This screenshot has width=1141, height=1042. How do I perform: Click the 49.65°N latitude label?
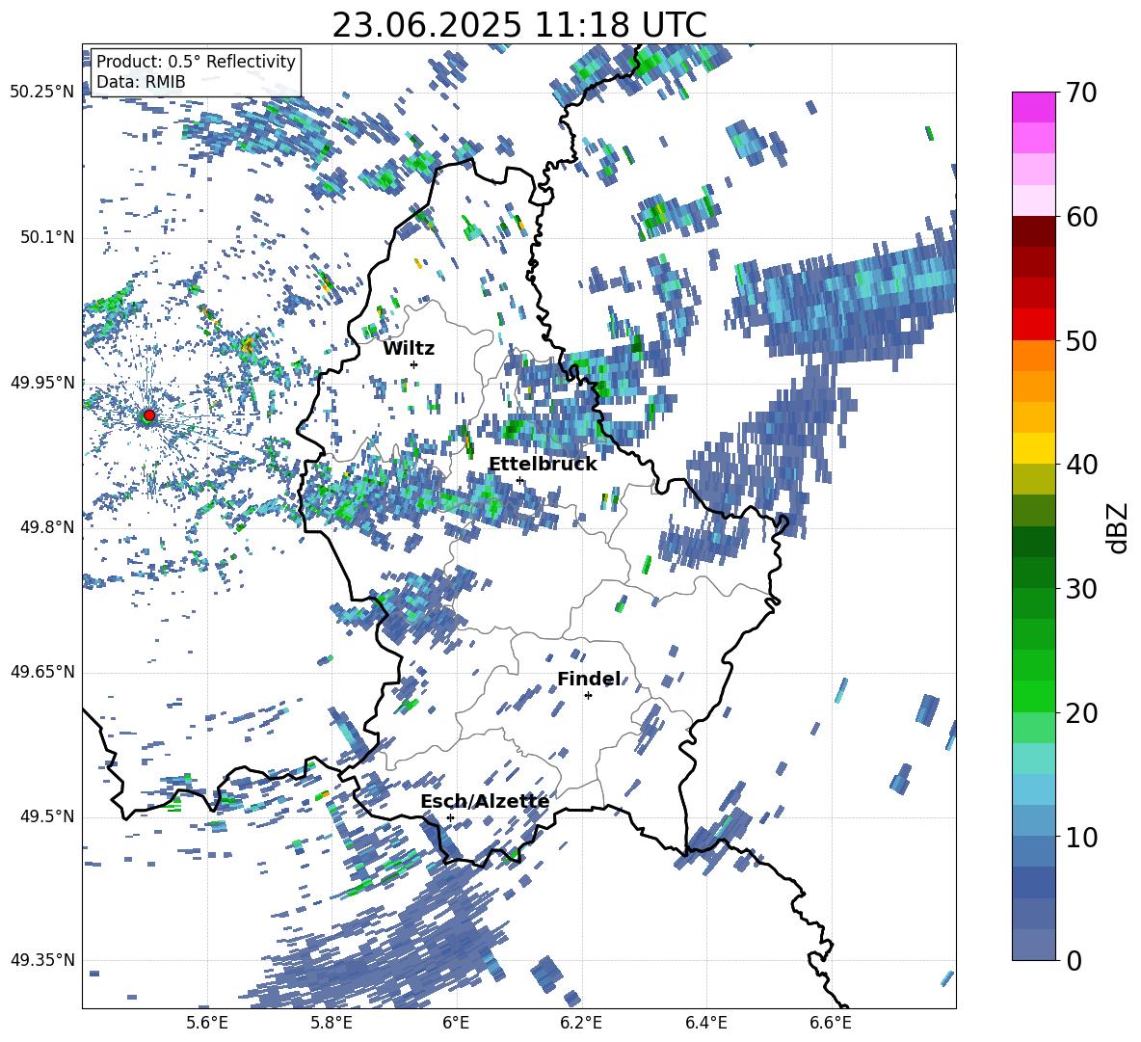[x=42, y=672]
